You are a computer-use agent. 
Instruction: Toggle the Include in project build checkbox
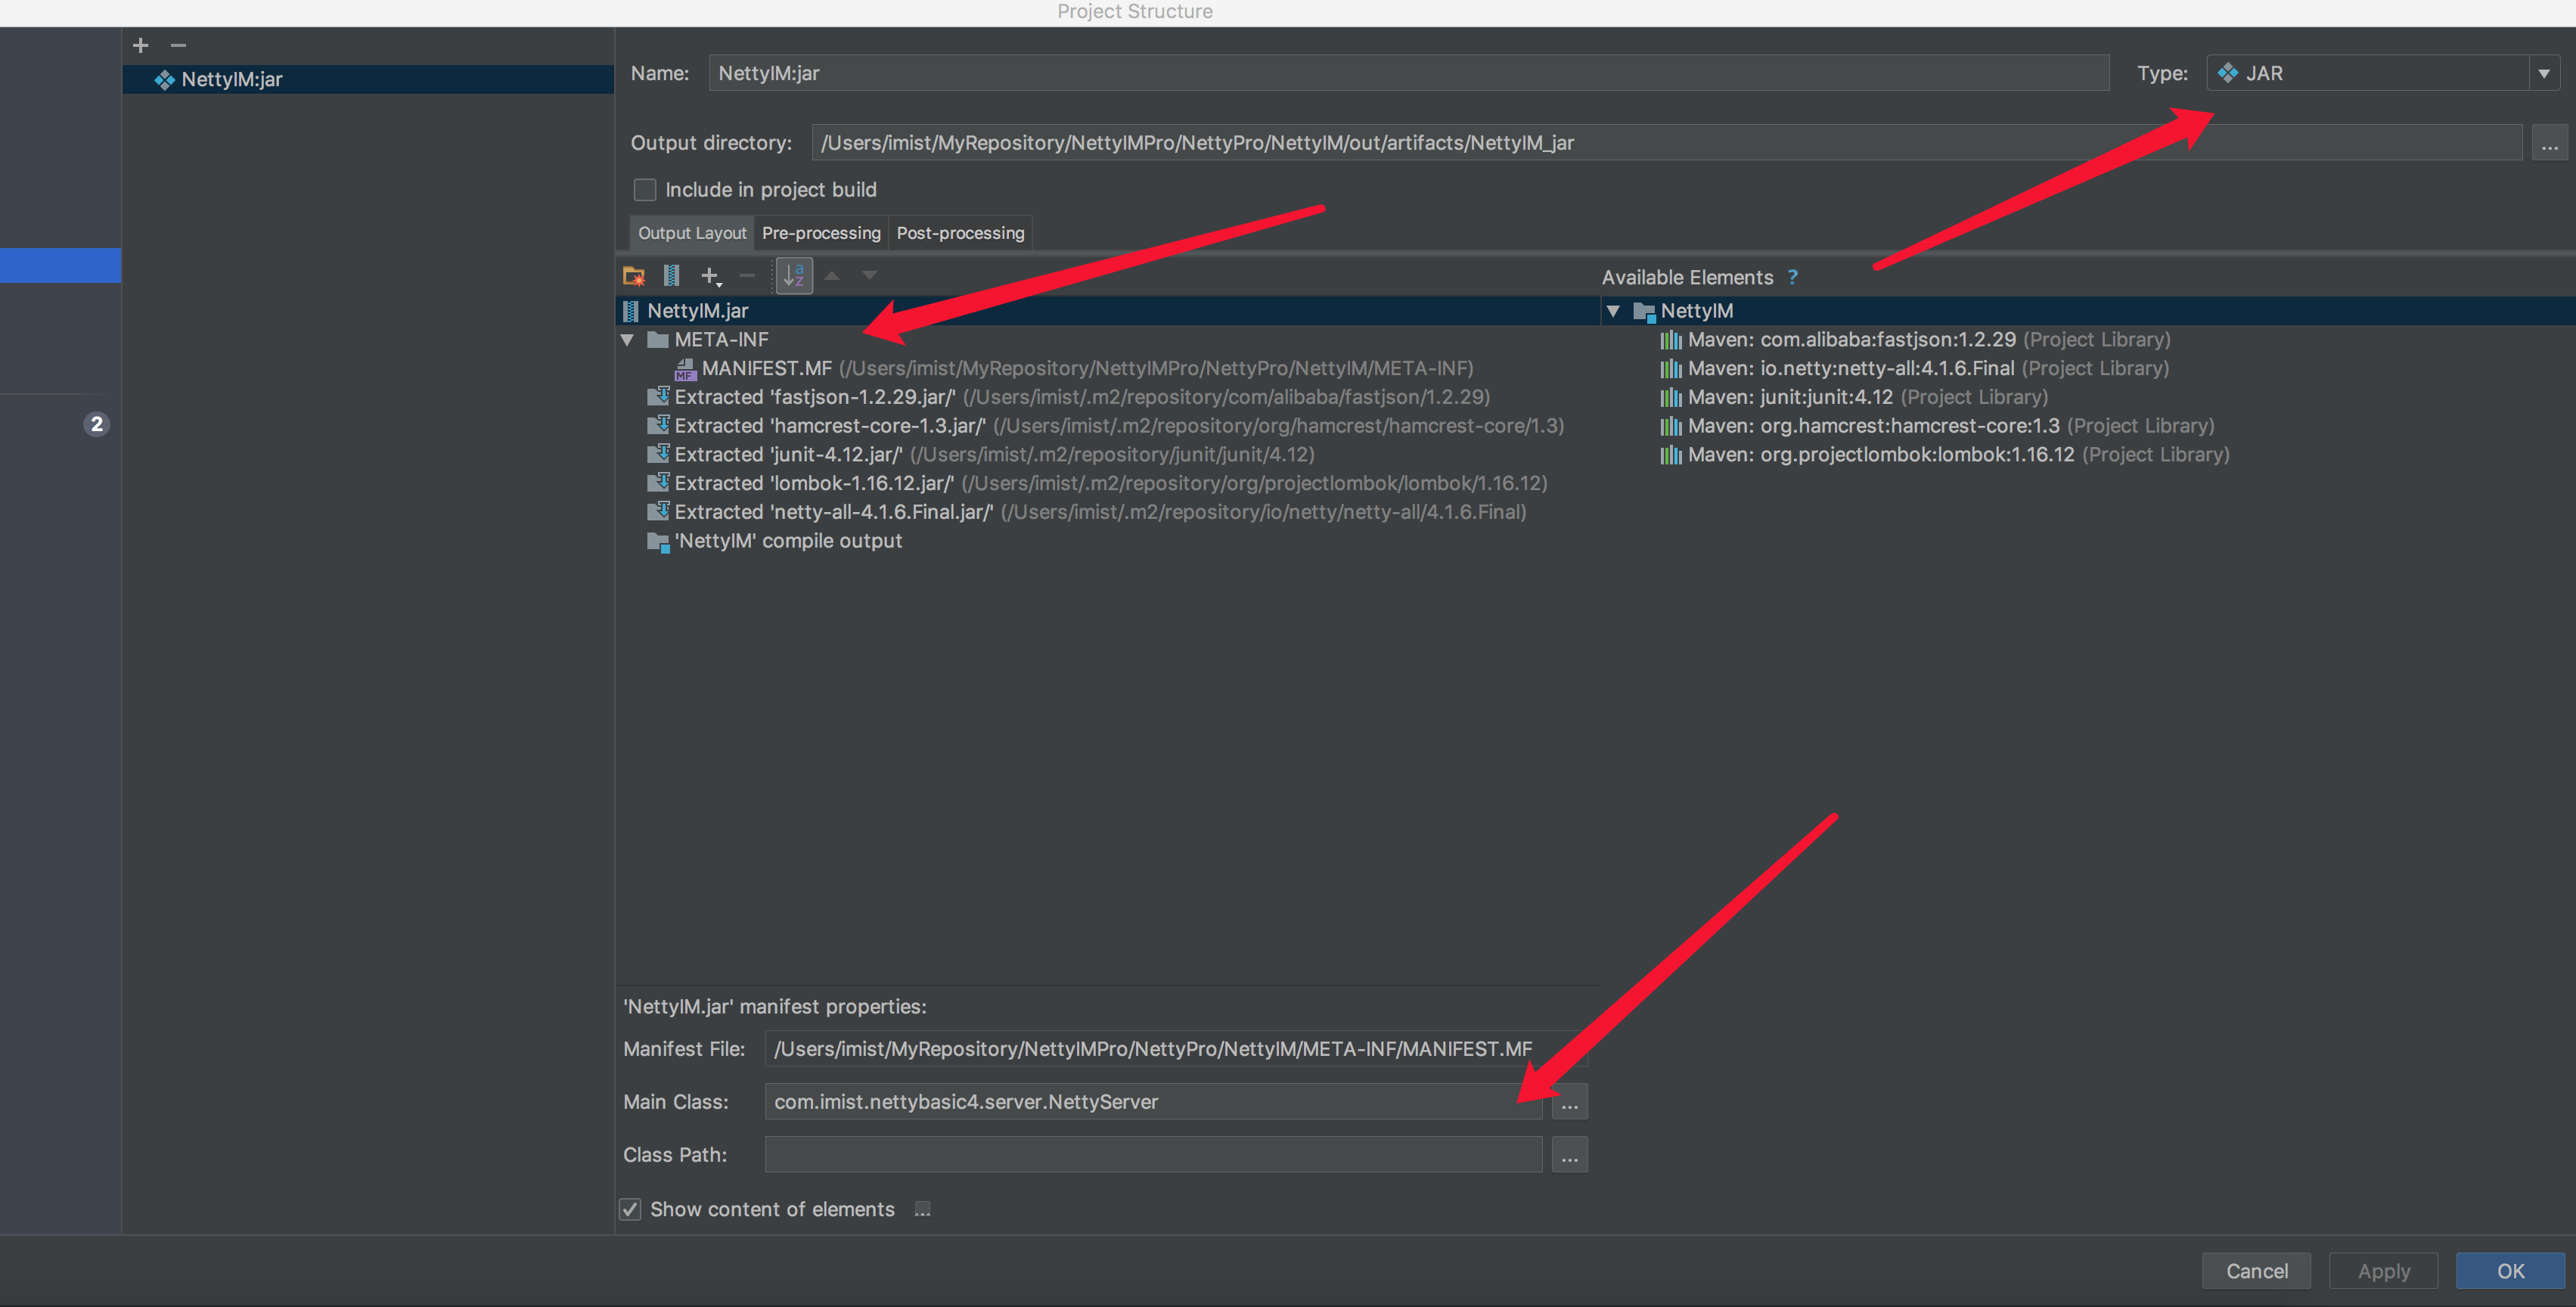coord(640,188)
